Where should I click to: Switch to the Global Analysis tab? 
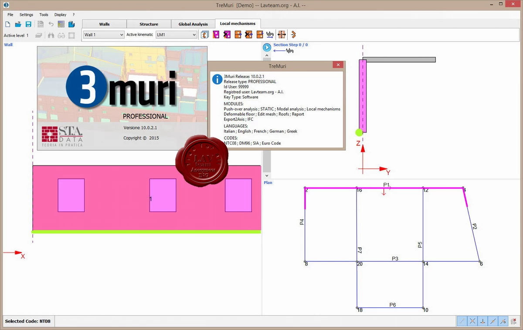(x=193, y=24)
